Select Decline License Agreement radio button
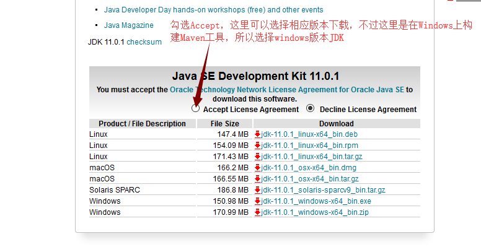The height and width of the screenshot is (252, 481). (310, 108)
